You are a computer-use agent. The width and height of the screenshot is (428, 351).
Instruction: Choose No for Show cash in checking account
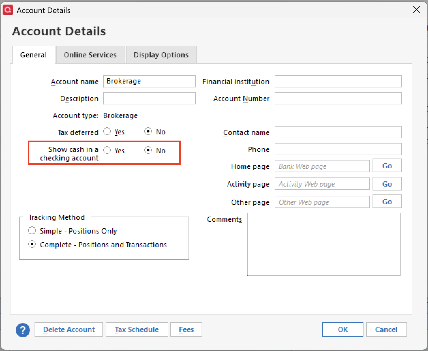pos(148,150)
